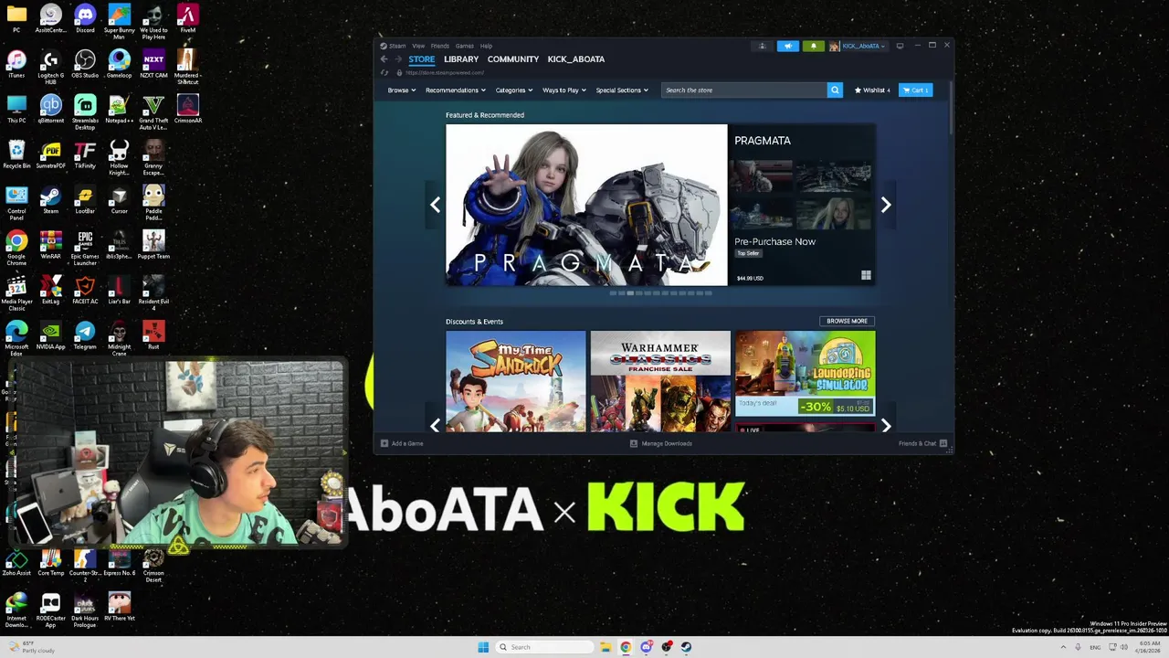This screenshot has height=658, width=1169.
Task: Open the KICK_AboATA account dropdown
Action: (x=858, y=46)
